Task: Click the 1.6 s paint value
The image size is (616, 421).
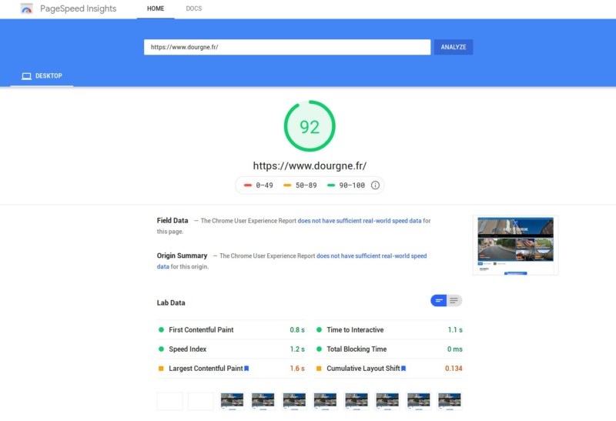Action: [297, 369]
